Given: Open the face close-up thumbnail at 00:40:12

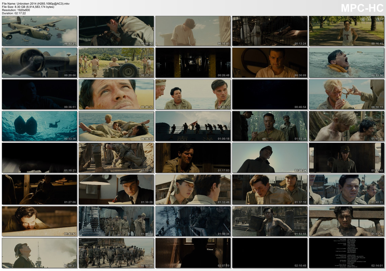Looking at the screenshot, I should 116,95.
